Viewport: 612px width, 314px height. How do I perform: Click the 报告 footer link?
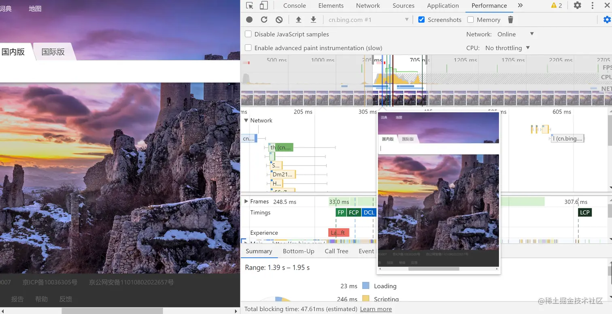17,299
